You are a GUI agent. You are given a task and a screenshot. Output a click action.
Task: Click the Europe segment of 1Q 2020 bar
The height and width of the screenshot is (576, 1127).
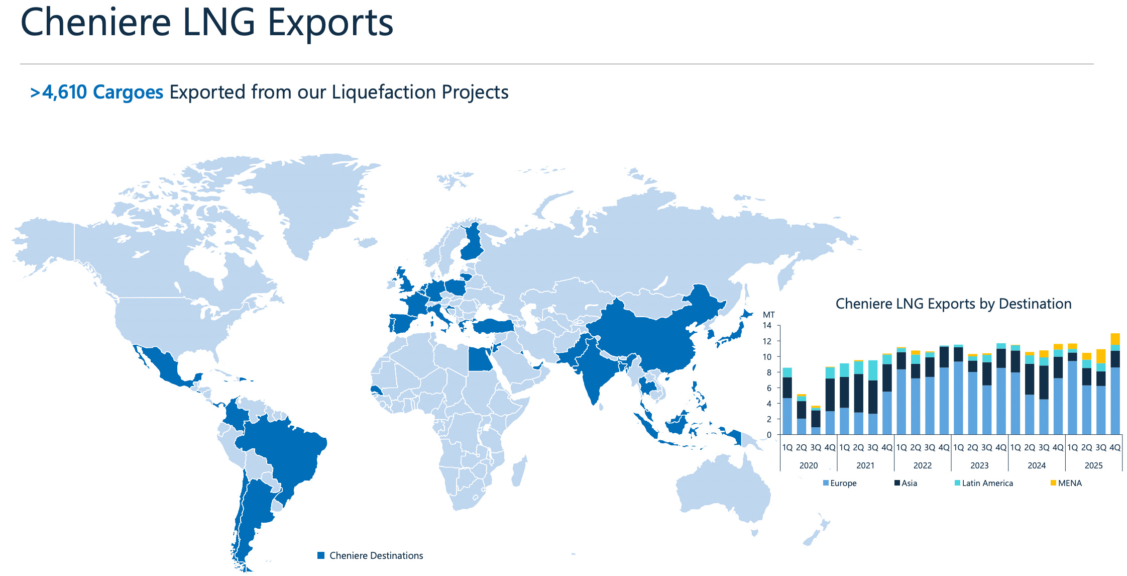787,416
